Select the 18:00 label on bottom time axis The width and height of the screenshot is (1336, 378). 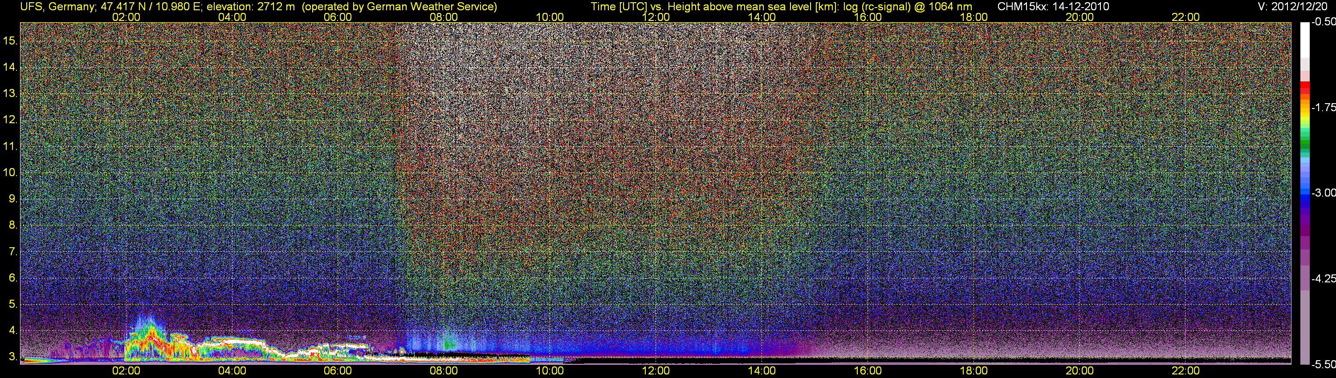point(973,371)
